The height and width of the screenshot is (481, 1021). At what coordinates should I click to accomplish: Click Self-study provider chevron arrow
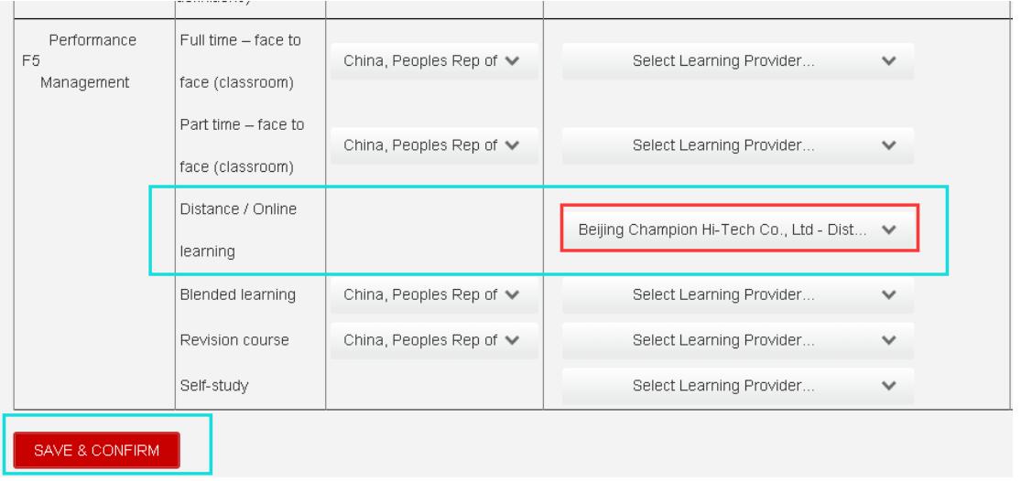click(x=886, y=385)
